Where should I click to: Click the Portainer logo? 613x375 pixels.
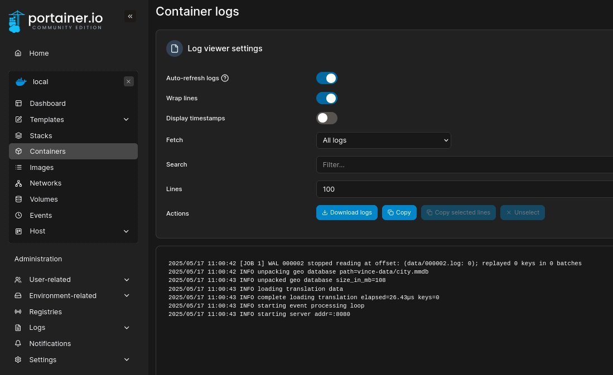click(x=55, y=22)
